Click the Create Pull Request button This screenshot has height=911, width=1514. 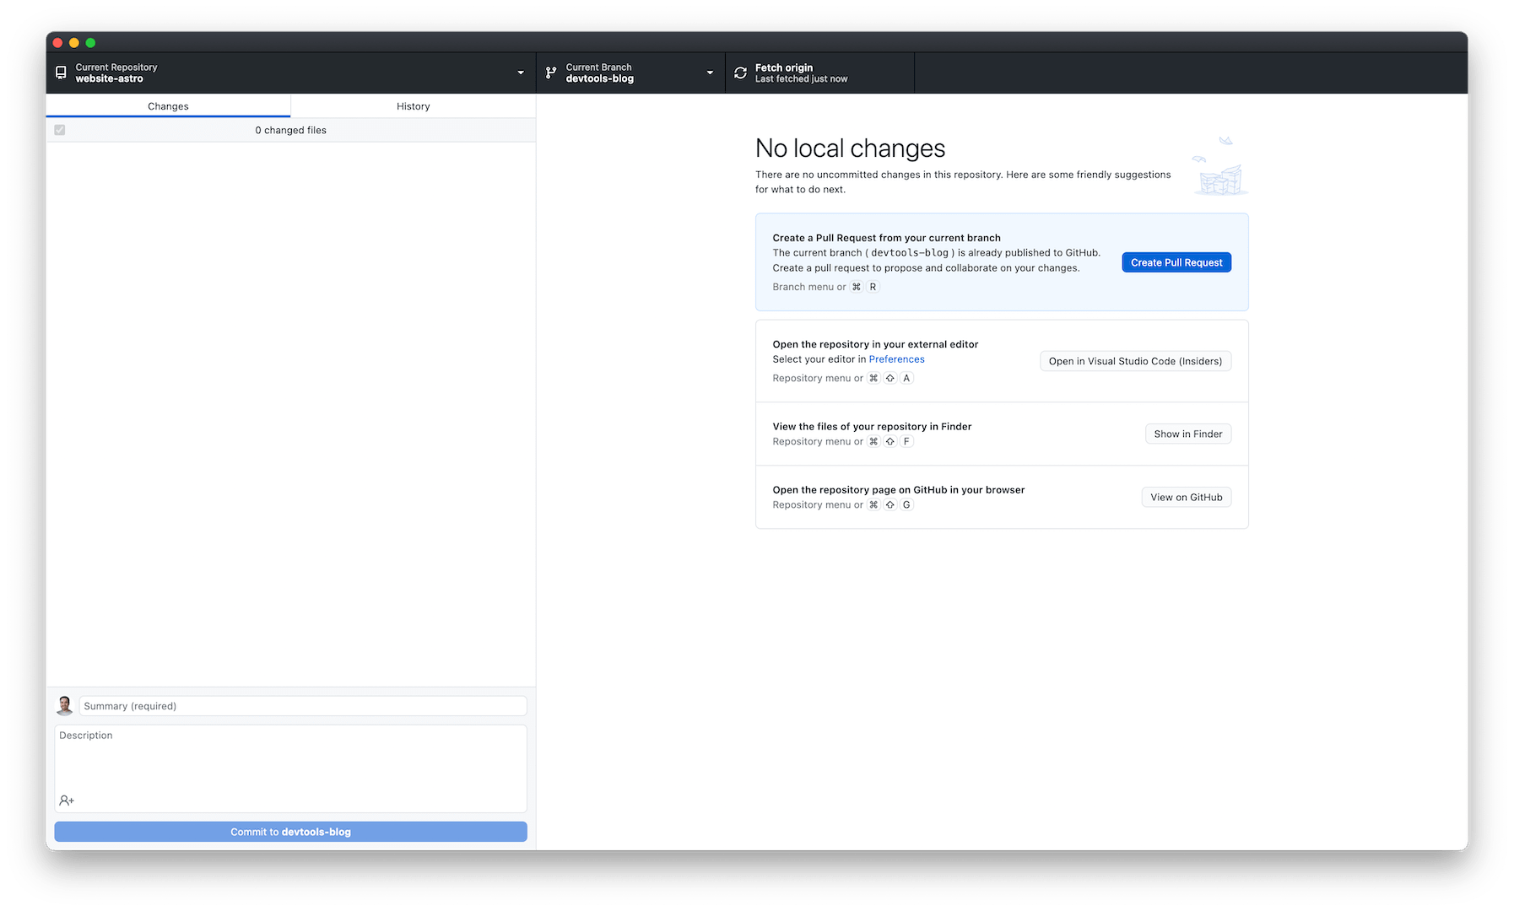point(1176,262)
